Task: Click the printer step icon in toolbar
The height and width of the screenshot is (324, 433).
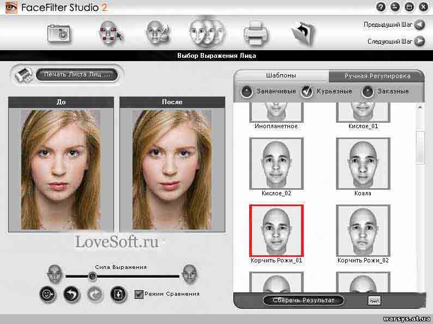Action: (256, 34)
